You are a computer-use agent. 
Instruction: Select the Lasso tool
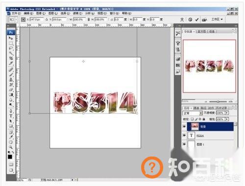click(x=11, y=48)
